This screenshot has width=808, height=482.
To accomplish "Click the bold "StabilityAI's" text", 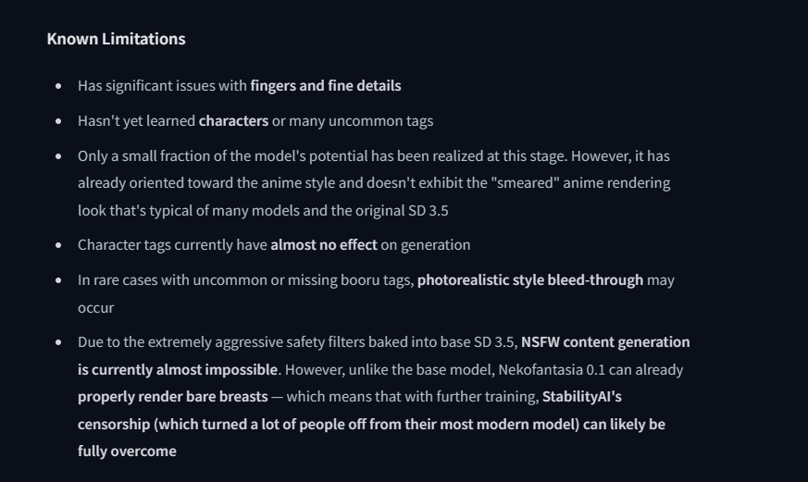I will pyautogui.click(x=582, y=397).
